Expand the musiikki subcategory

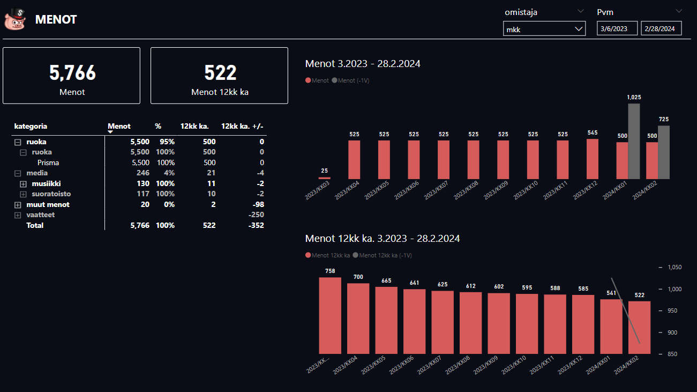tap(23, 184)
